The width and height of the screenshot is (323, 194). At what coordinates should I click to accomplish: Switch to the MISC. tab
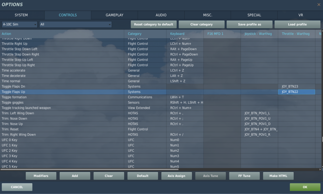[208, 15]
